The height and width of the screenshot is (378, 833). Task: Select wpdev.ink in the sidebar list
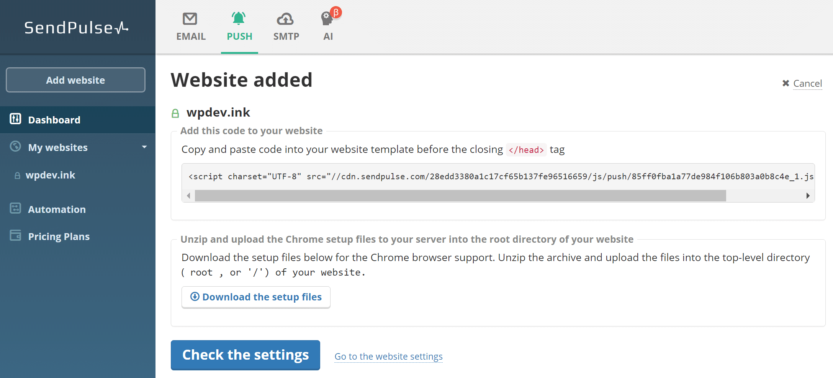tap(50, 175)
